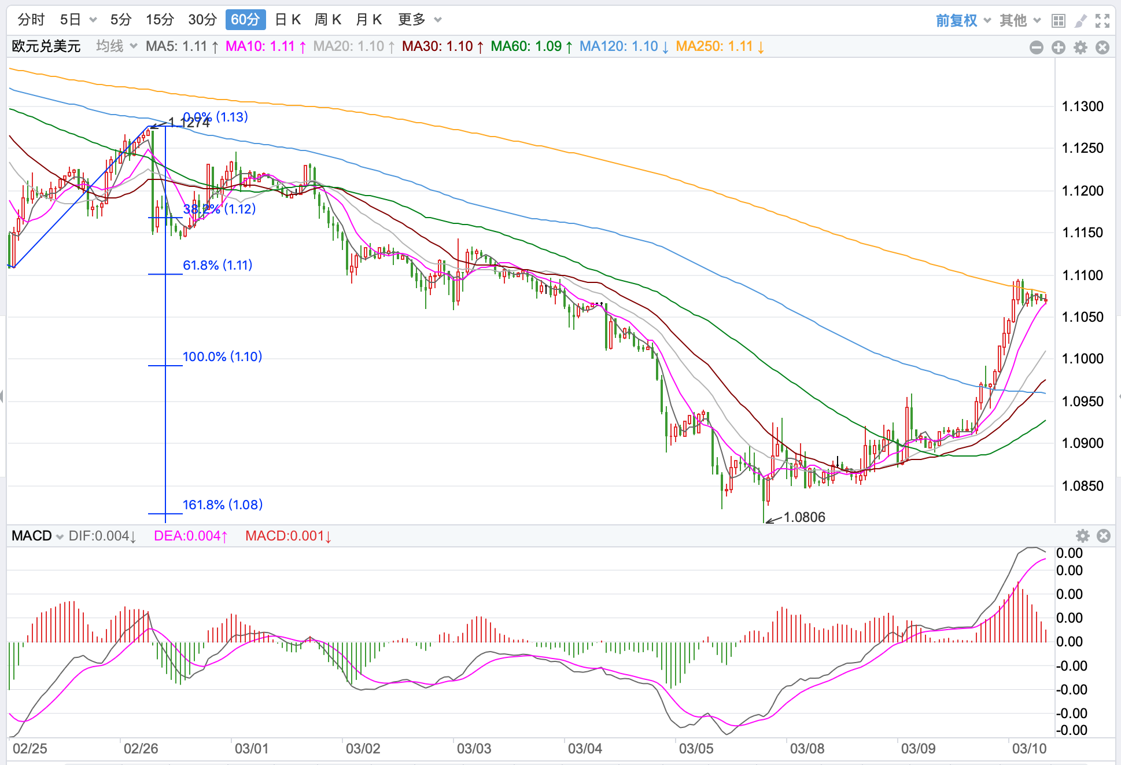Zoom out chart with minus icon
The height and width of the screenshot is (765, 1121).
[x=1037, y=47]
